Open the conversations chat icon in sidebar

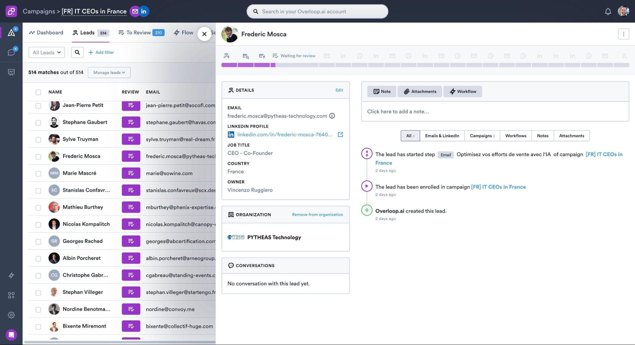11,52
